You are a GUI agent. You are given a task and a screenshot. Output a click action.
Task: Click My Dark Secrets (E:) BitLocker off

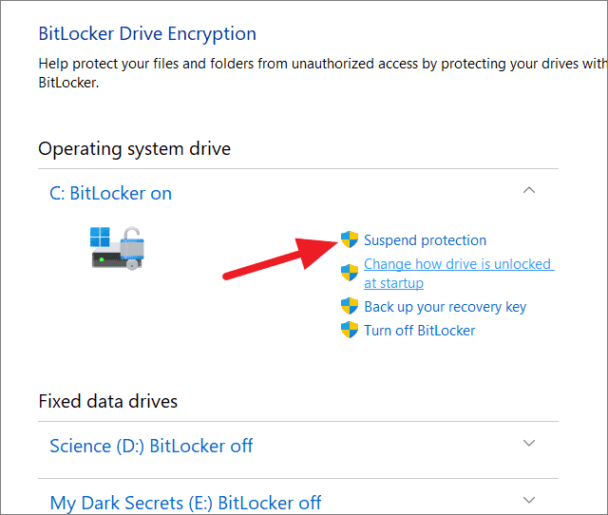tap(185, 503)
